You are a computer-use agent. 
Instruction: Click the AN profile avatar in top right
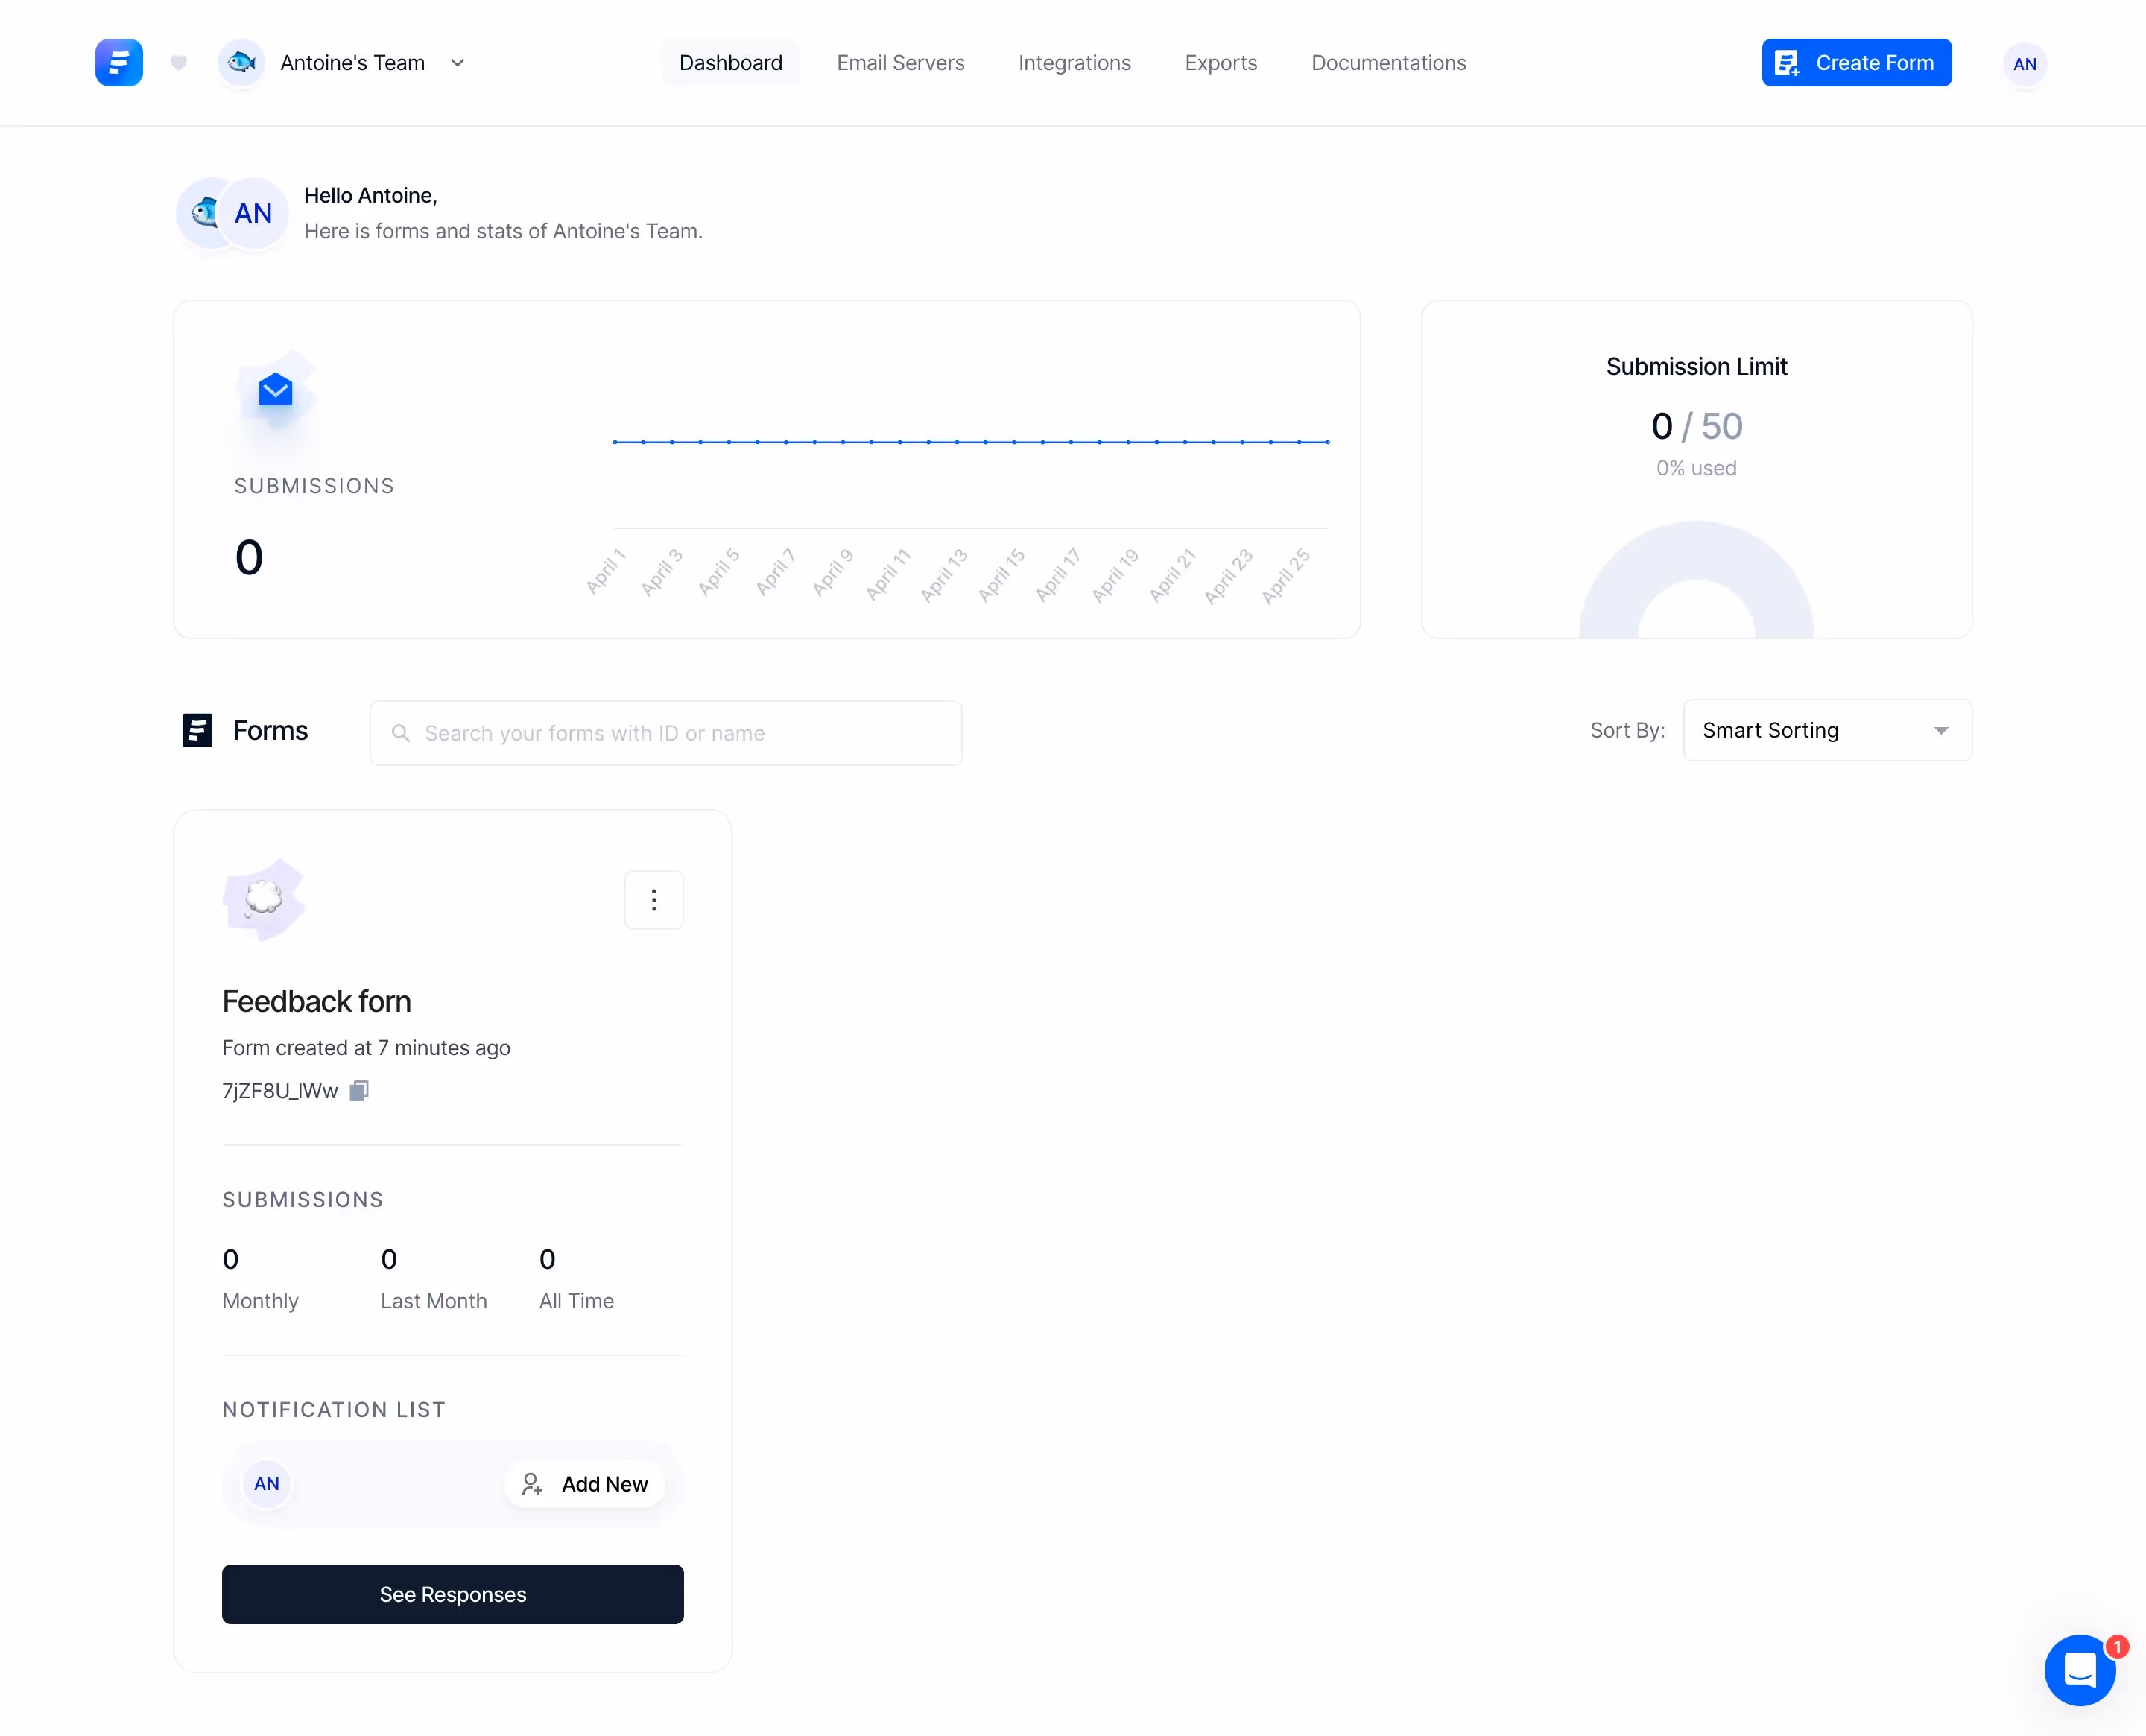pyautogui.click(x=2025, y=64)
